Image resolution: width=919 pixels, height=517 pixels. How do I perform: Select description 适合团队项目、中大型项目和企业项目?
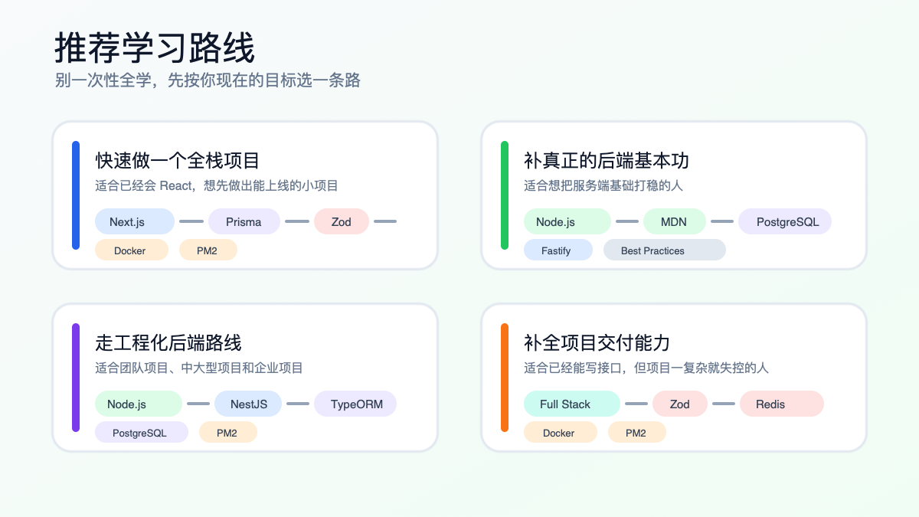tap(199, 368)
